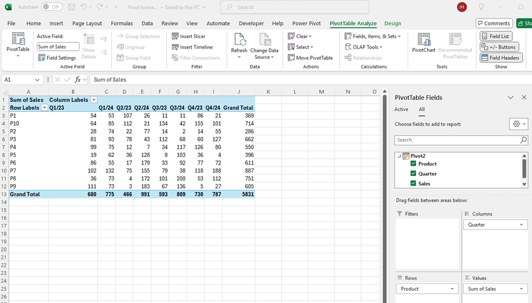Open the Column Labels filter dropdown
Image resolution: width=532 pixels, height=303 pixels.
click(x=94, y=100)
